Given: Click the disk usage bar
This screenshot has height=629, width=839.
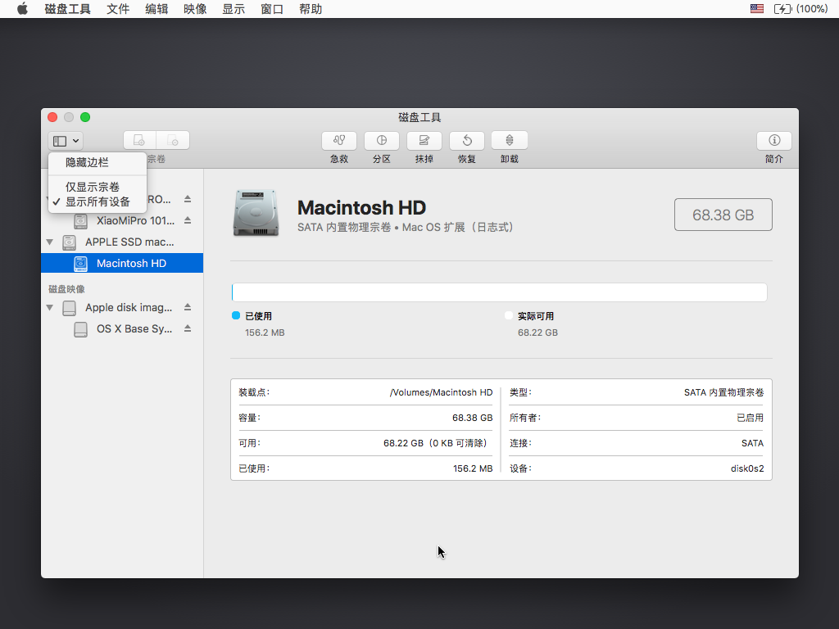Looking at the screenshot, I should [x=499, y=292].
